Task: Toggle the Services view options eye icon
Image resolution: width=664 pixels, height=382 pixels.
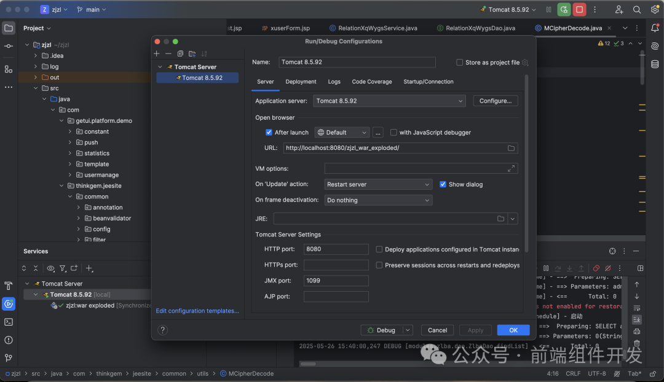Action: coord(50,268)
